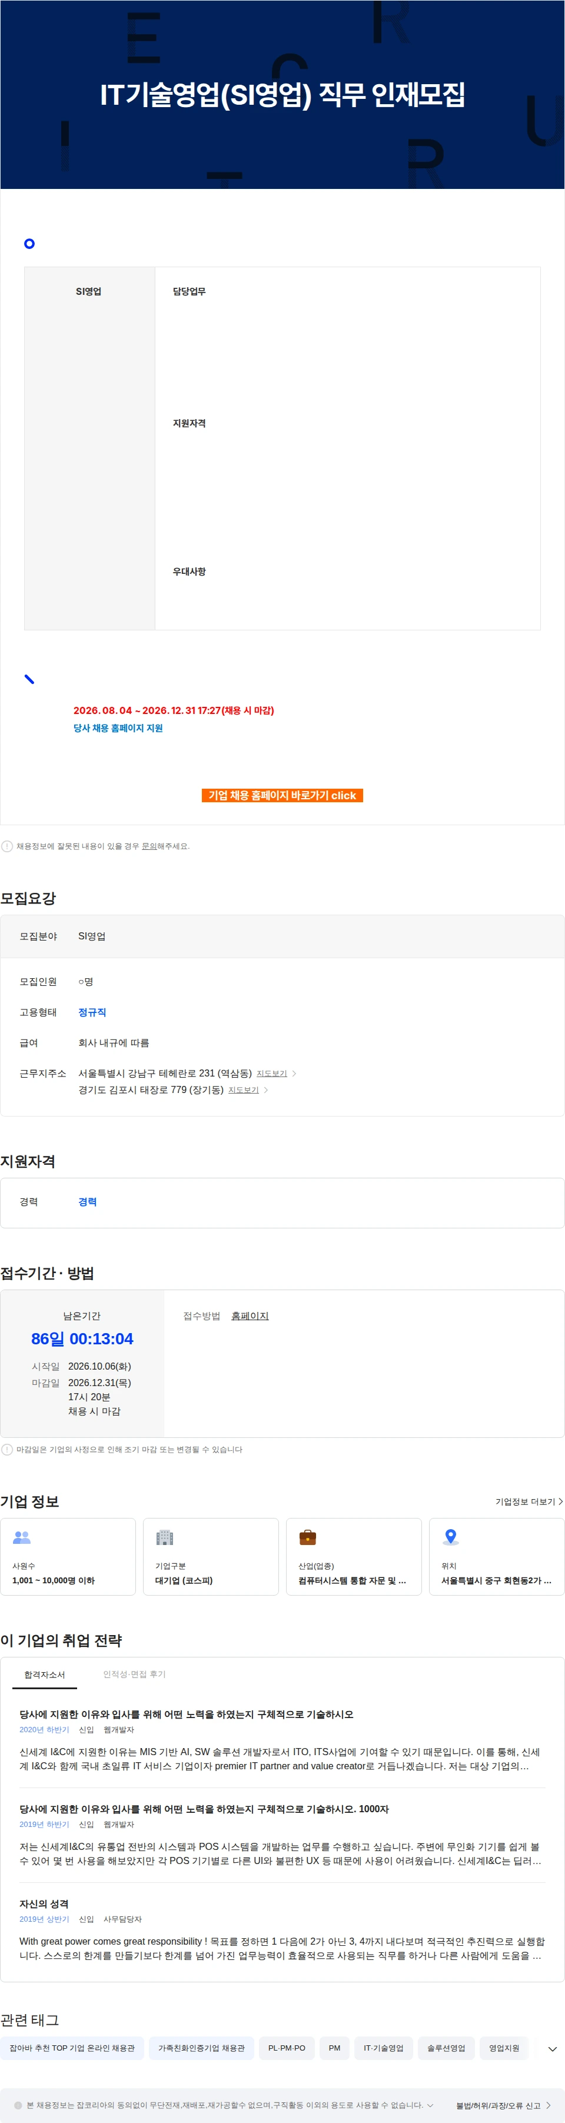Click the circle icon before the copyright notice
Screen dimensions: 565x2123
click(18, 2105)
